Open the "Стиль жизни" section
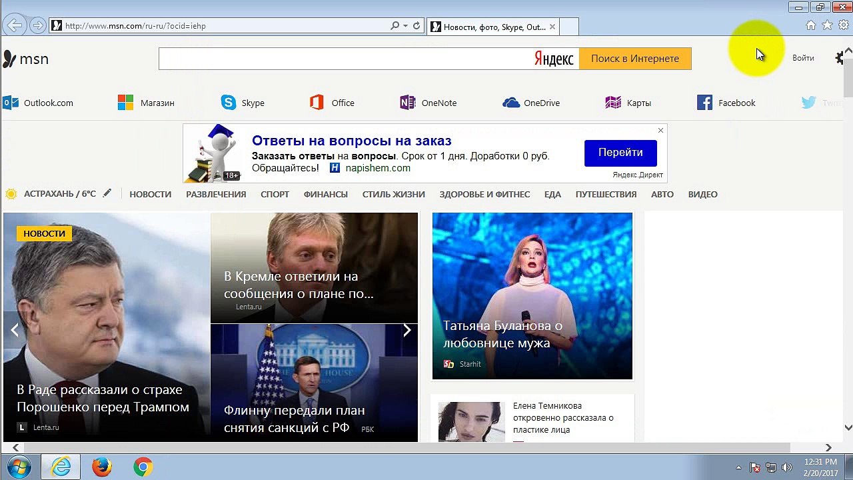Image resolution: width=853 pixels, height=480 pixels. point(394,194)
